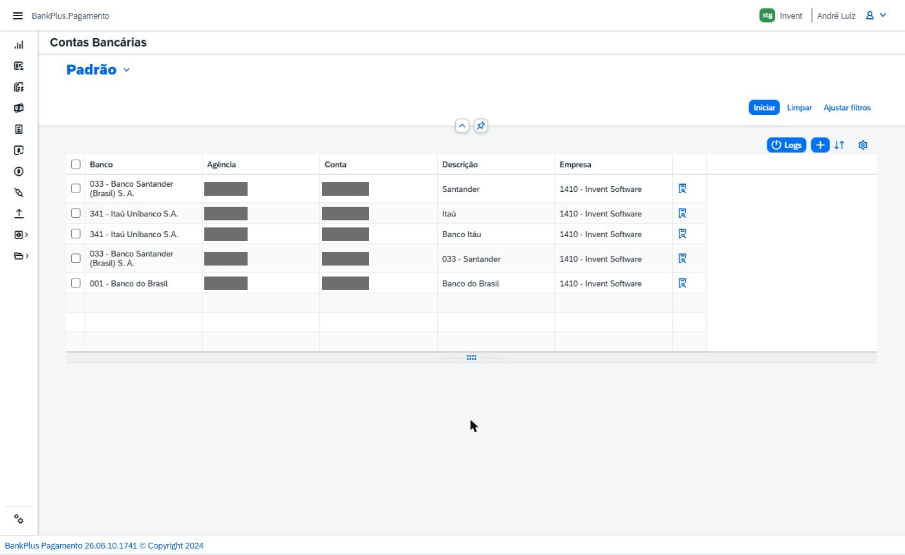905x555 pixels.
Task: Pin the filter header bar
Action: (x=481, y=126)
